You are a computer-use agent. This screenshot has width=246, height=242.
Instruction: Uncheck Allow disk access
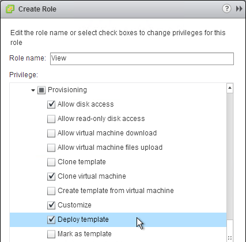click(51, 104)
